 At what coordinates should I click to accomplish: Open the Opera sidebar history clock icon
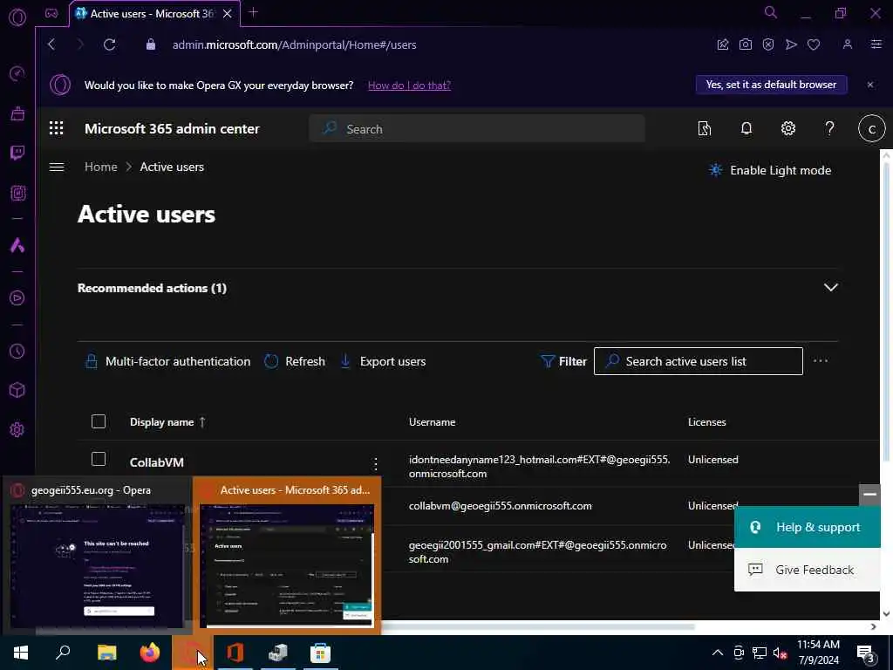17,351
